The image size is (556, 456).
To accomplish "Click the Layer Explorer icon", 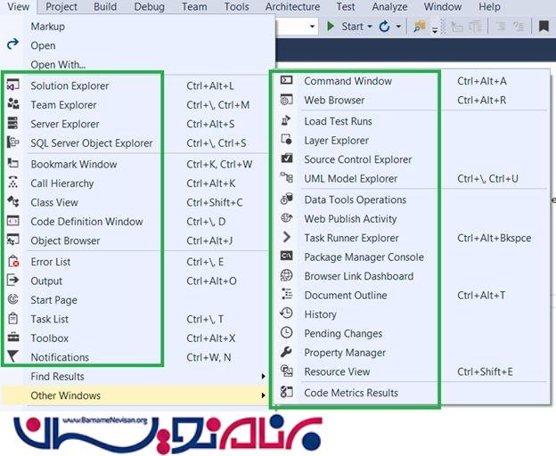I will 287,139.
